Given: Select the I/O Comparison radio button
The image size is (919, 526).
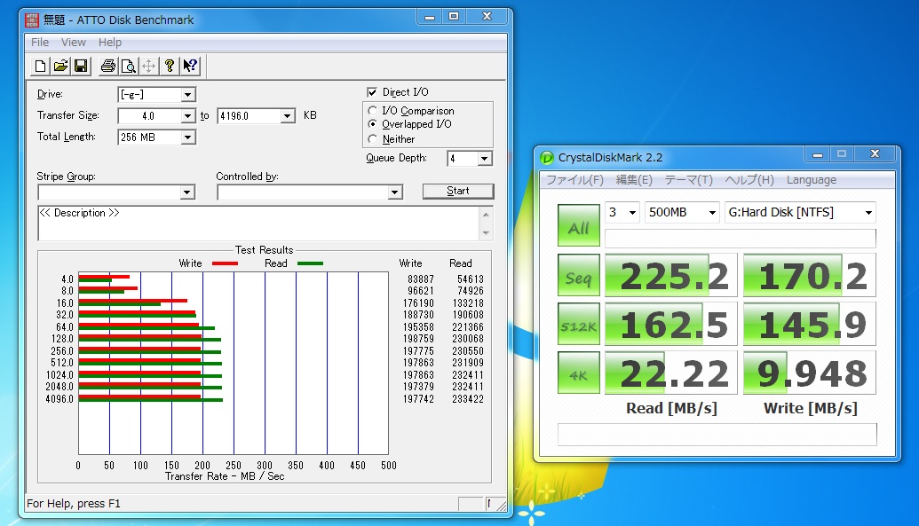Looking at the screenshot, I should pyautogui.click(x=373, y=111).
